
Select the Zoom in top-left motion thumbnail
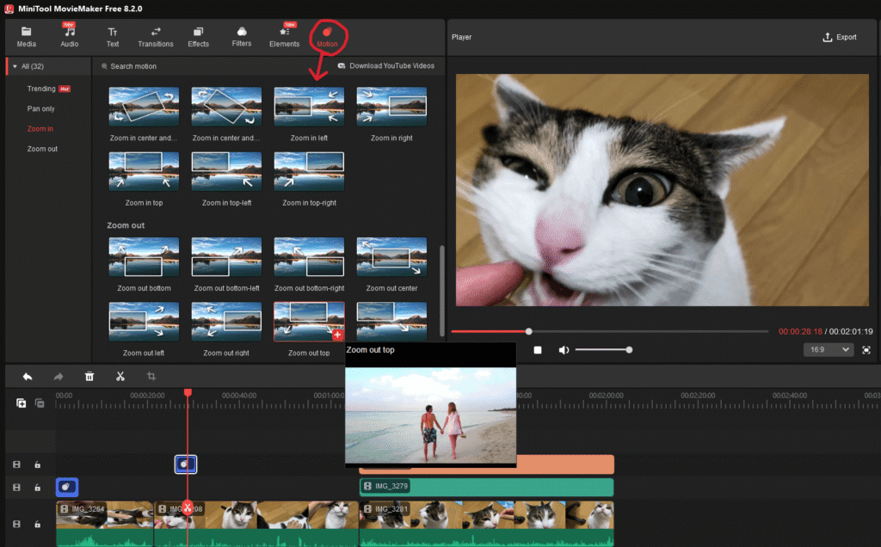(226, 172)
